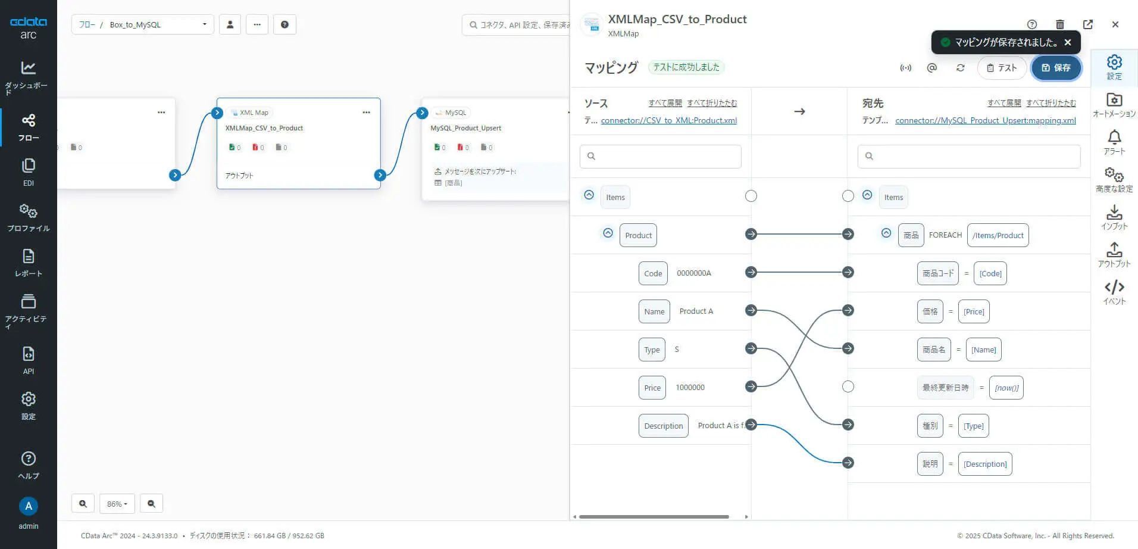This screenshot has height=549, width=1138.
Task: Open the Box_to_MySQL flow dropdown
Action: coord(143,24)
